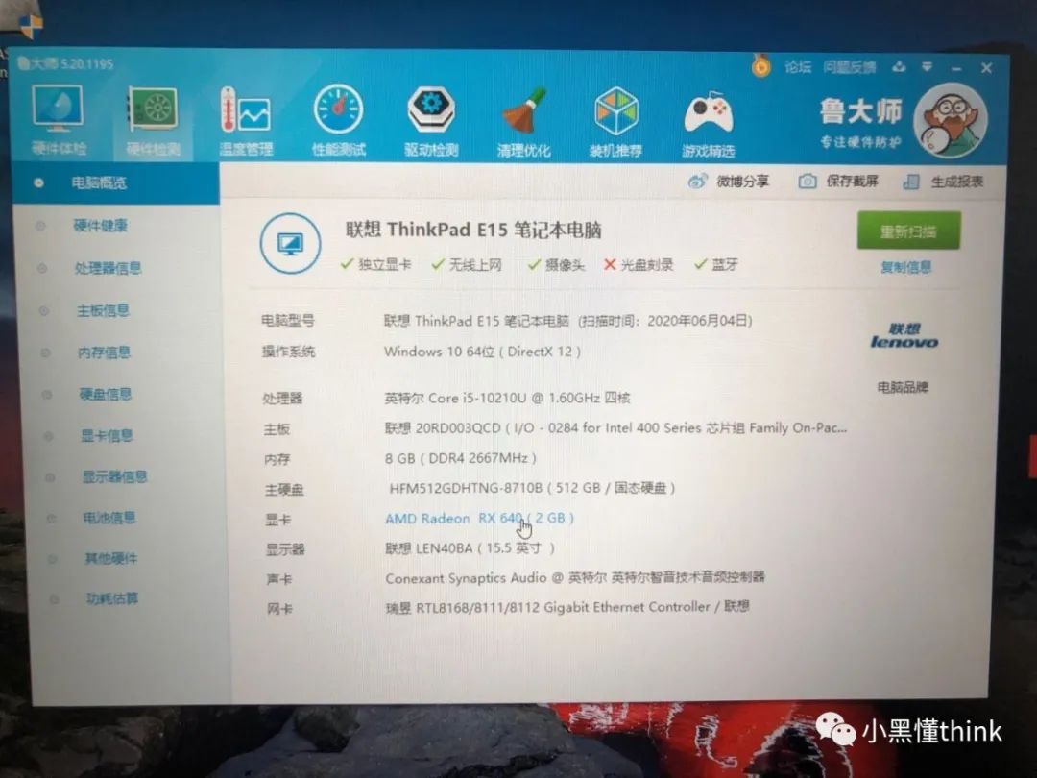Select 硬件检测 hardware detection icon

click(x=153, y=122)
